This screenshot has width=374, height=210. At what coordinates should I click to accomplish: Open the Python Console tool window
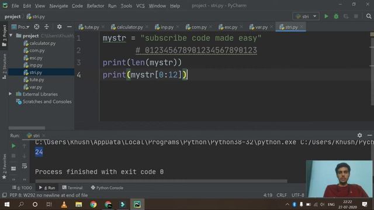107,188
